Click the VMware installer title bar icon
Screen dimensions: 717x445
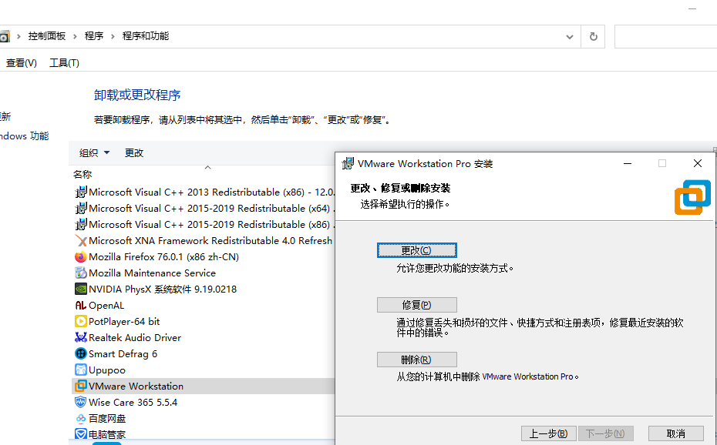coord(348,163)
